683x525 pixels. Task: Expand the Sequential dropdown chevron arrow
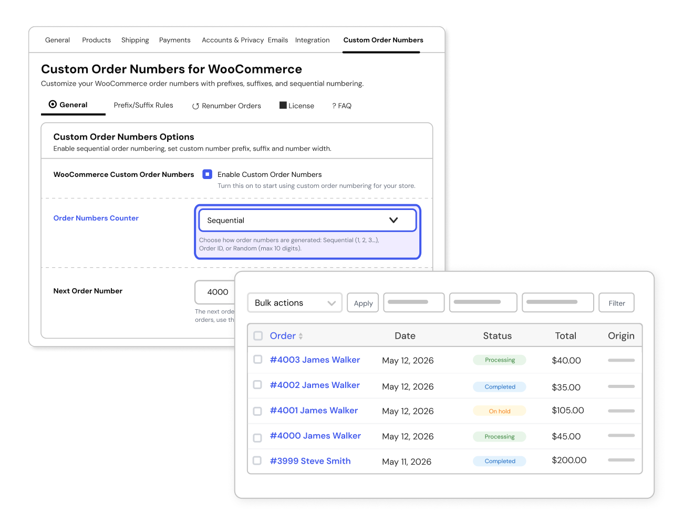pyautogui.click(x=394, y=220)
